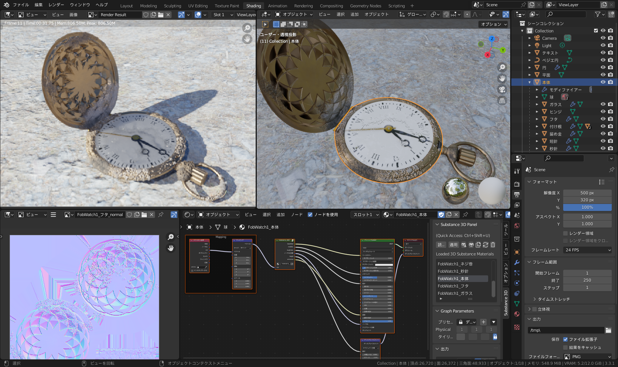The image size is (618, 367).
Task: Expand the 本体 object in the outliner
Action: (x=530, y=82)
